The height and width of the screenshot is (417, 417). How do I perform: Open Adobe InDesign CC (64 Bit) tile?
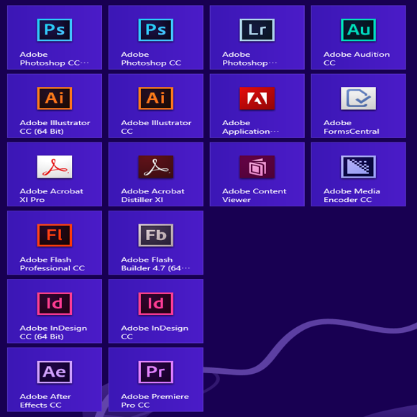click(55, 311)
